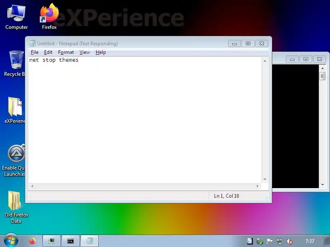Screen dimensions: 330x247
Task: Open the Format menu in Notepad
Action: tap(66, 52)
